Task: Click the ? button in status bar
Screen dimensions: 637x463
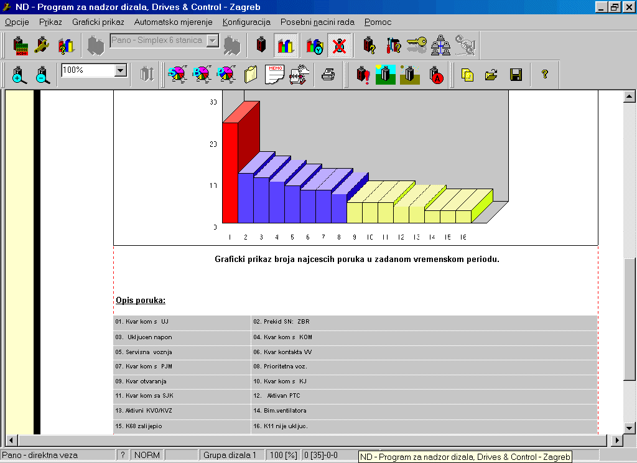Action: pyautogui.click(x=123, y=455)
